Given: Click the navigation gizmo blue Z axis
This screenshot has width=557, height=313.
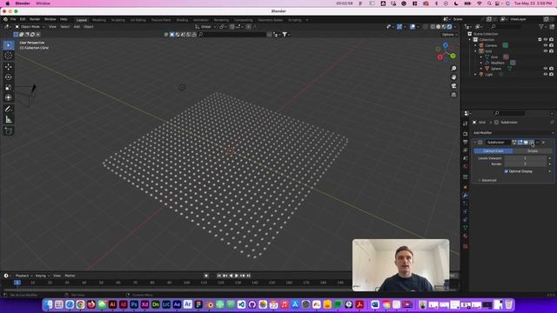Looking at the screenshot, I should [445, 45].
